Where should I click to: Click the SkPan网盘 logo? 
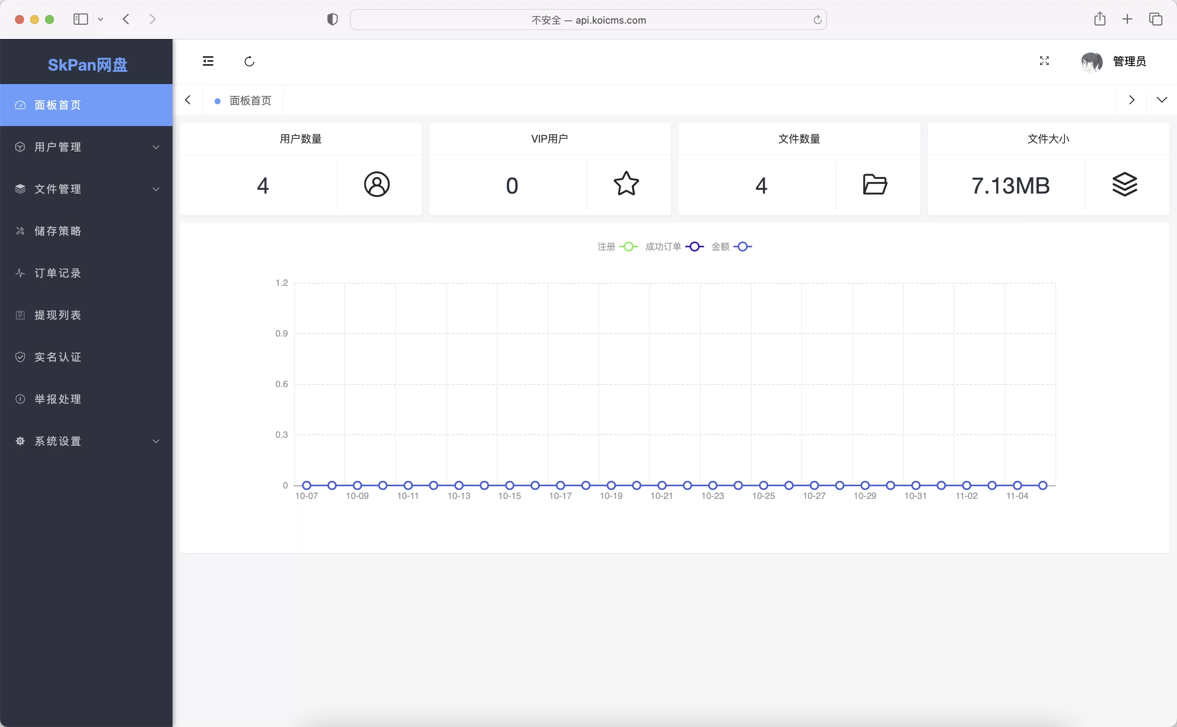[87, 65]
